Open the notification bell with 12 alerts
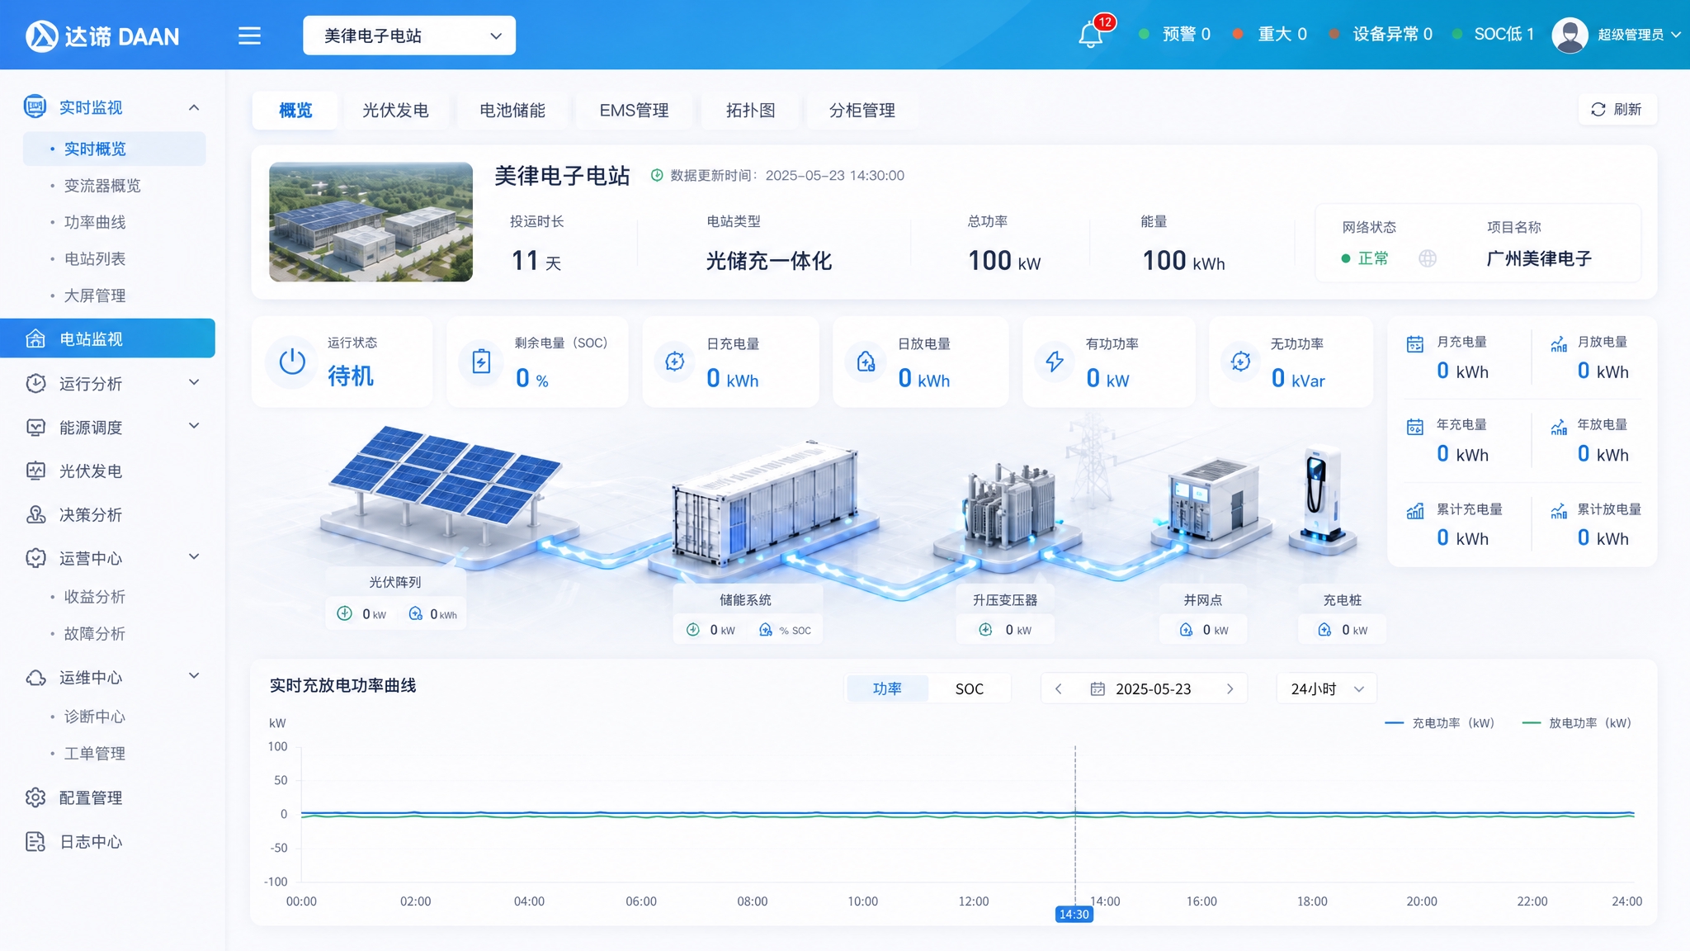This screenshot has height=951, width=1690. tap(1090, 35)
